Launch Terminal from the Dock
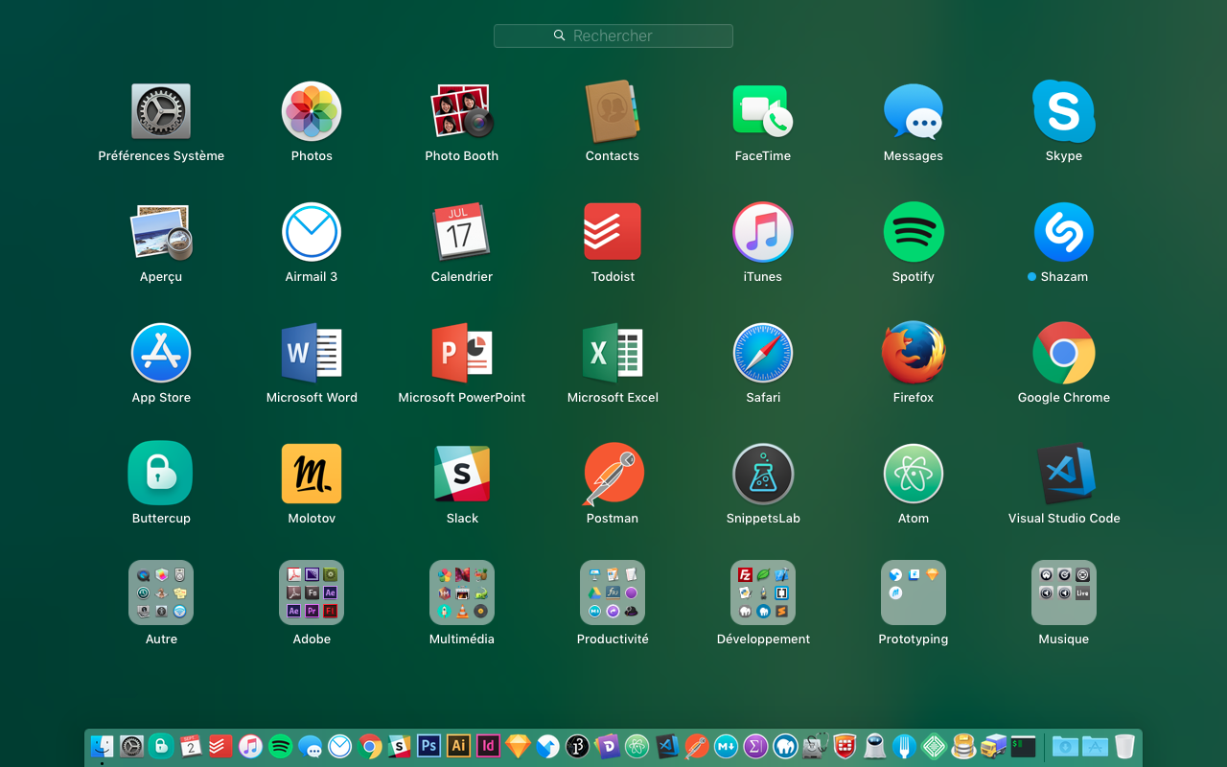Image resolution: width=1227 pixels, height=767 pixels. (x=1023, y=746)
